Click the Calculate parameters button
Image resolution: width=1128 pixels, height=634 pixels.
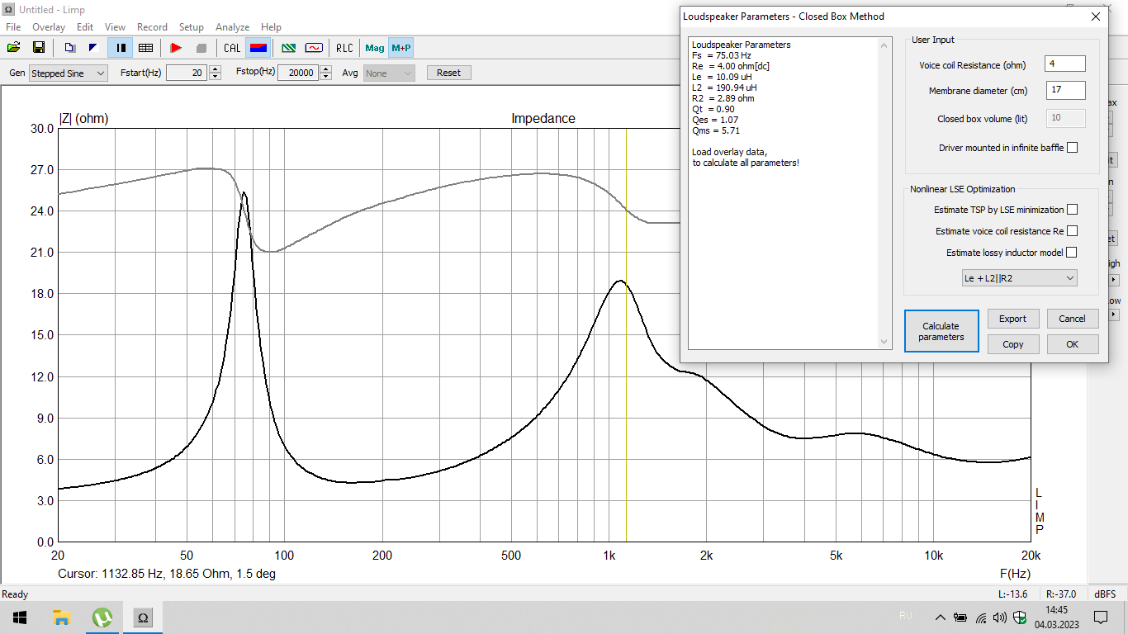(x=941, y=331)
